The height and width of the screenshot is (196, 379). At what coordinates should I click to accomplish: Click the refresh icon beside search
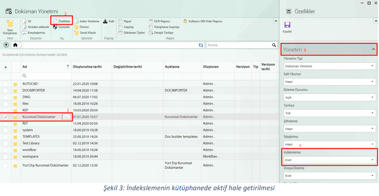point(201,45)
